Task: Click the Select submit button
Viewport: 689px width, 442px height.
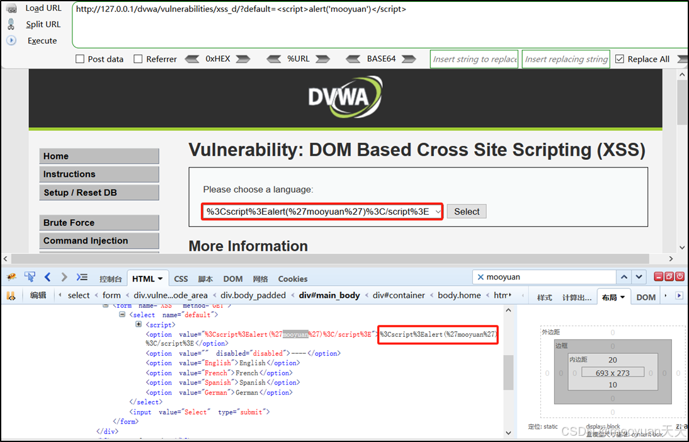Action: [467, 212]
